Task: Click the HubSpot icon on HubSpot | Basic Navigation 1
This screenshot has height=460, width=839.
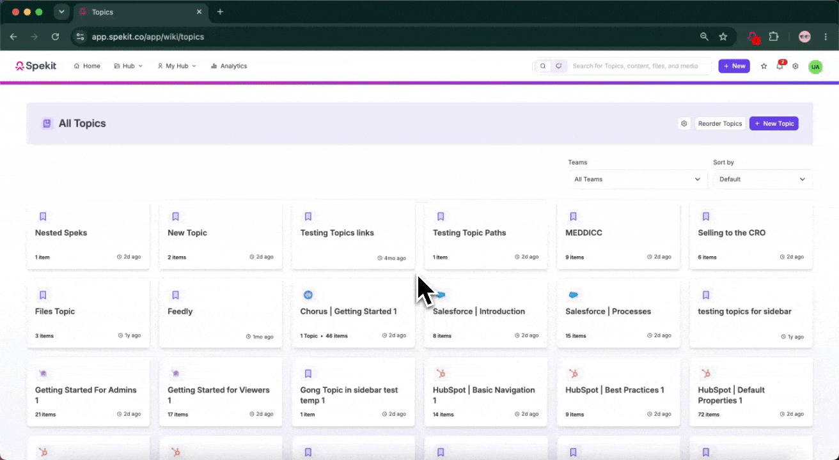Action: tap(441, 374)
